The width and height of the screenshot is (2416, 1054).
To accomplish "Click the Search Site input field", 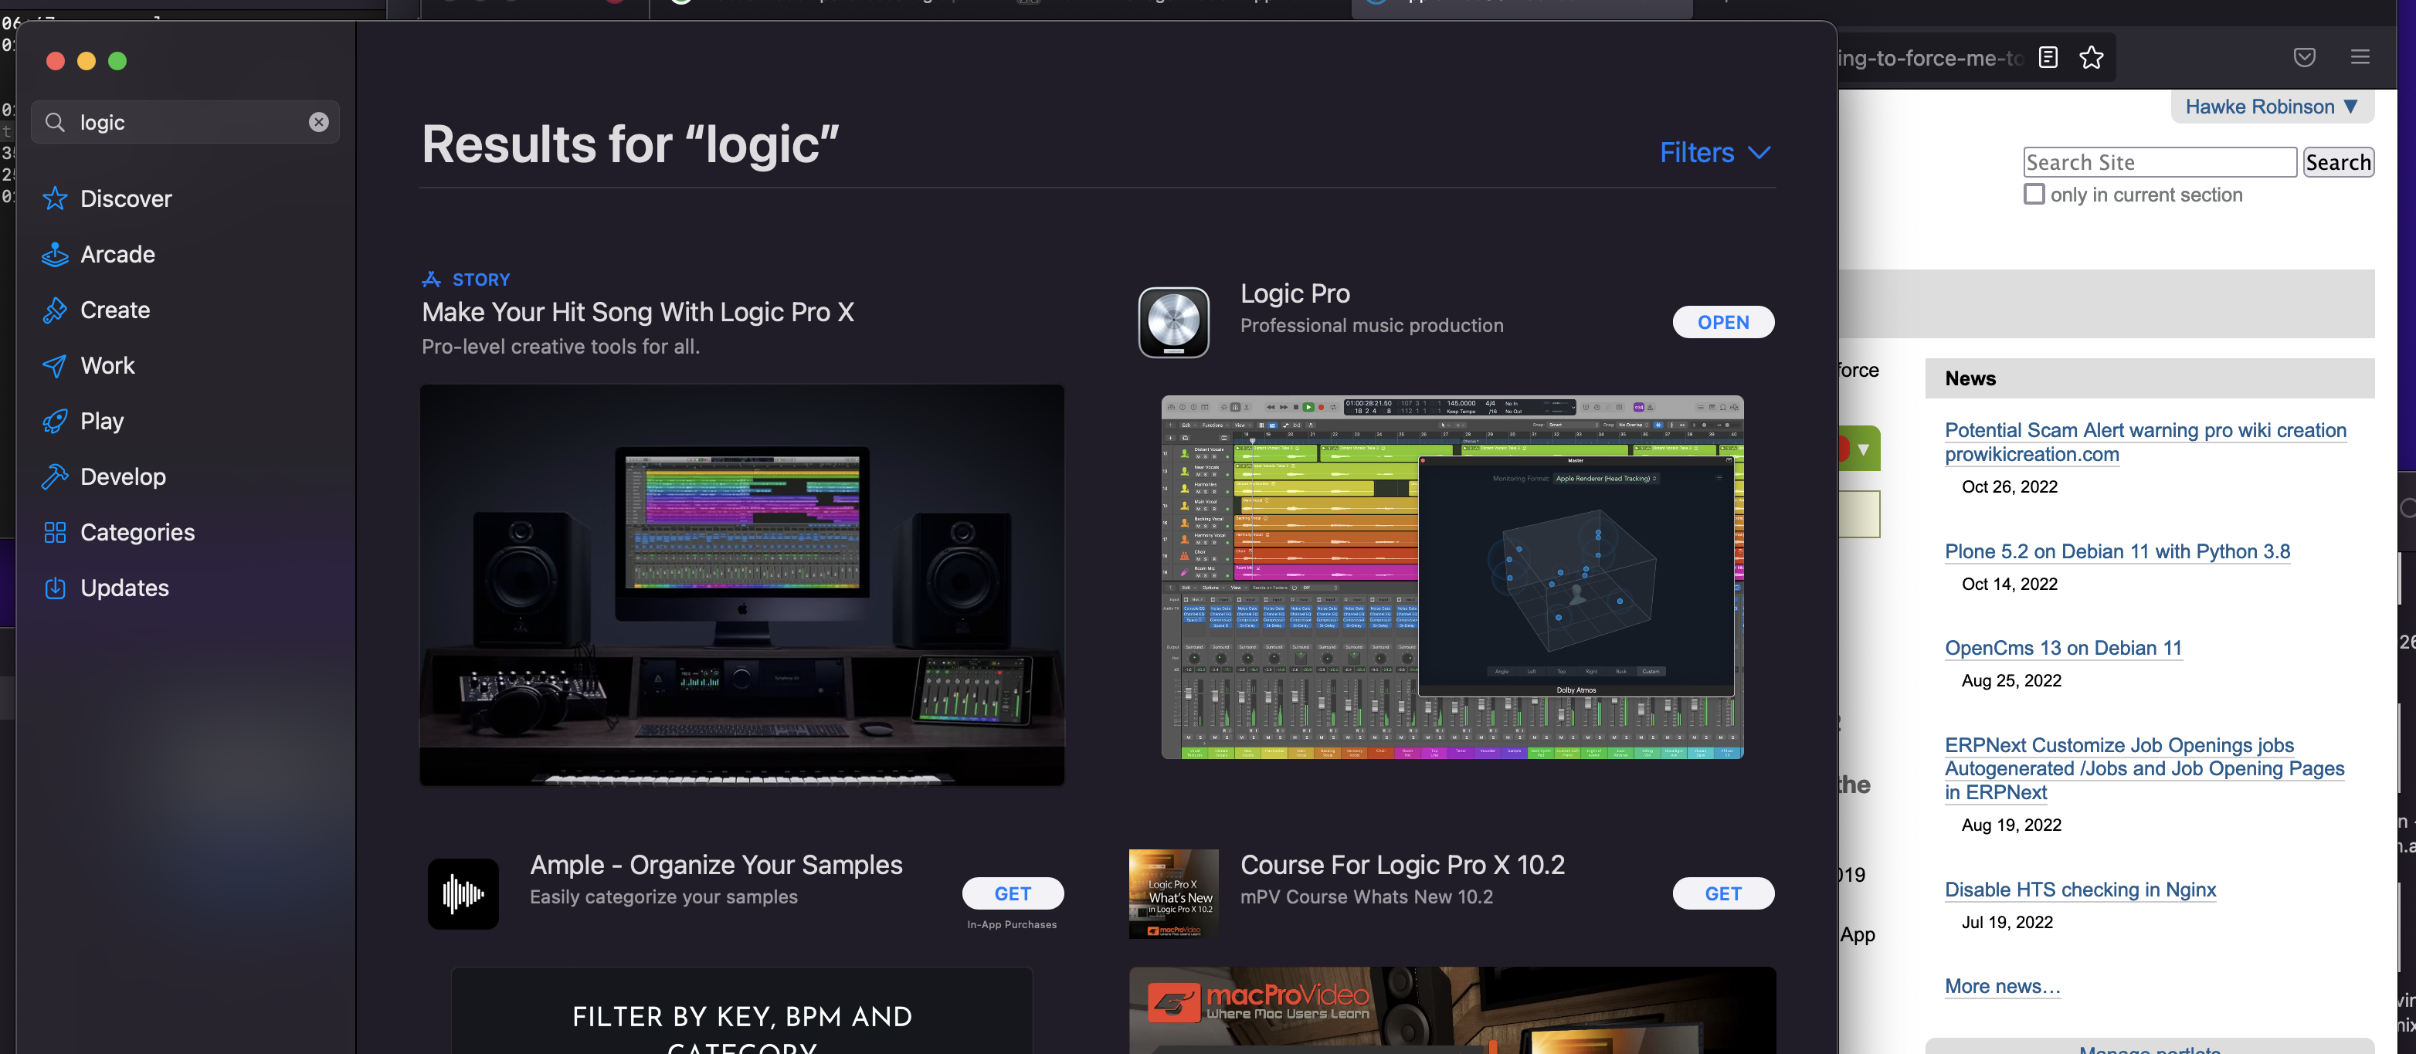I will 2159,162.
